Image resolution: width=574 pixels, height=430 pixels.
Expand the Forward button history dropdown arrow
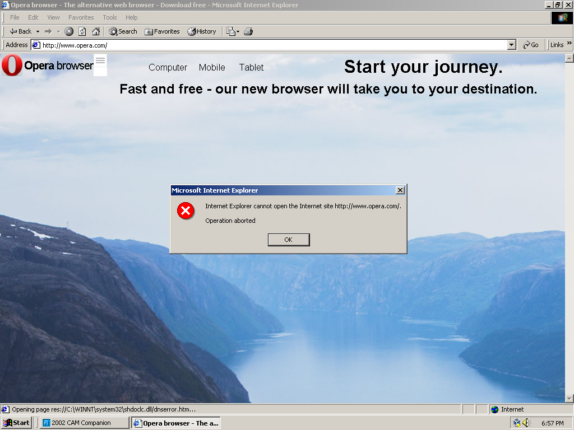pos(58,31)
